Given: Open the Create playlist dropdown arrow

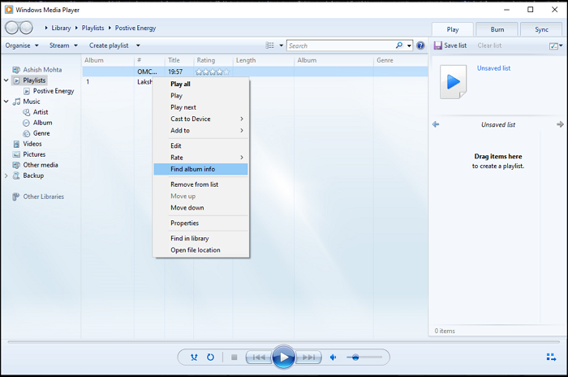Looking at the screenshot, I should 138,45.
